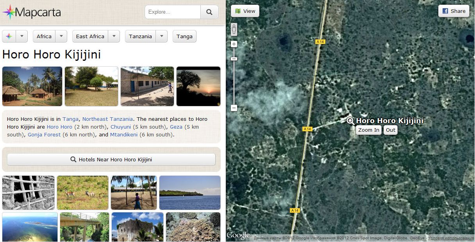Screen dimensions: 475x242
Task: Click the Street View pegman icon
Action: (234, 29)
